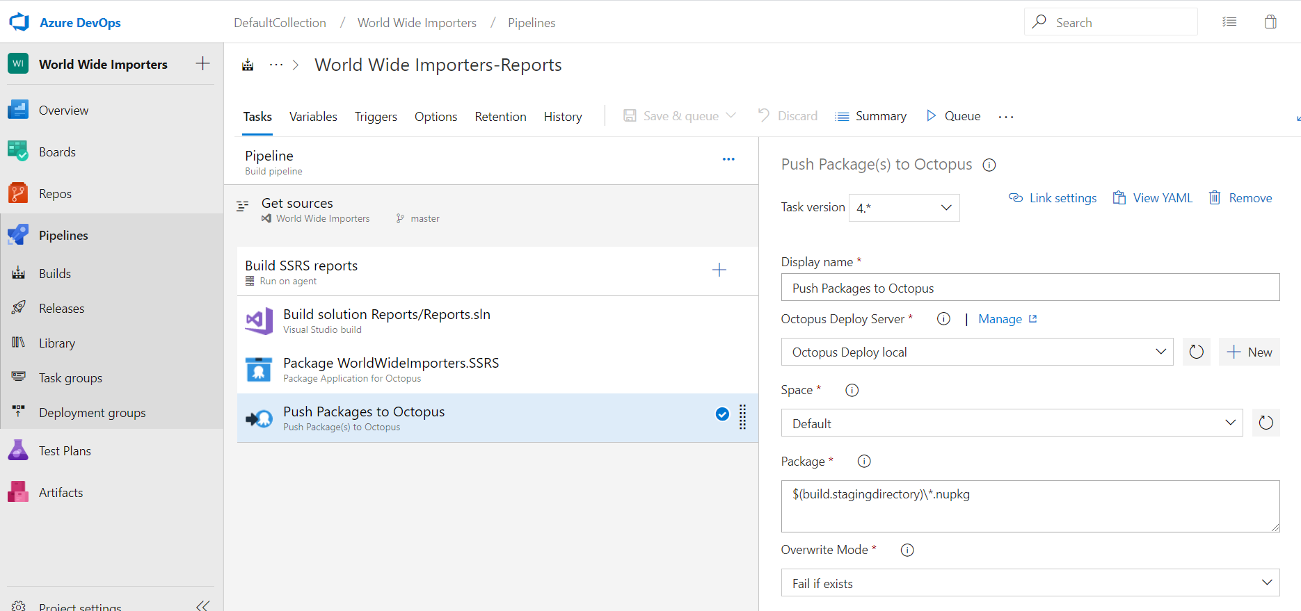Open the Octopus Deploy local server dropdown
Image resolution: width=1301 pixels, height=611 pixels.
(977, 352)
